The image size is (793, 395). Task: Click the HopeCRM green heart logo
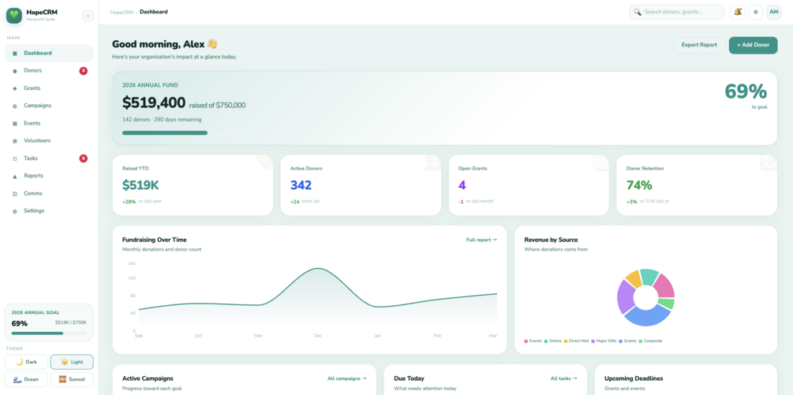point(13,15)
